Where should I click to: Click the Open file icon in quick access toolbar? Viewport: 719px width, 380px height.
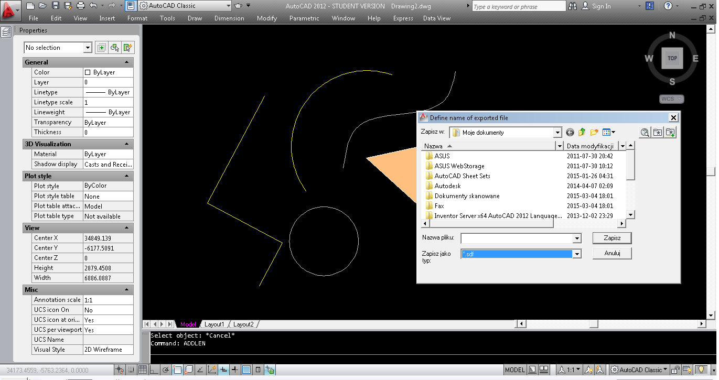[x=43, y=6]
